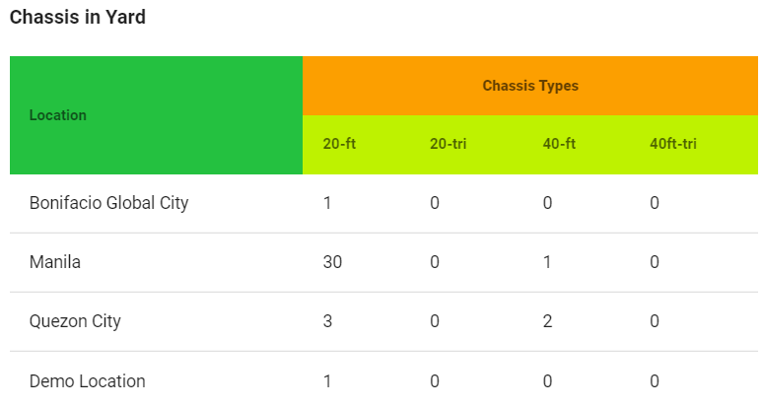Click Quezon City's 20-ft count of 3
The width and height of the screenshot is (764, 407).
click(x=327, y=321)
